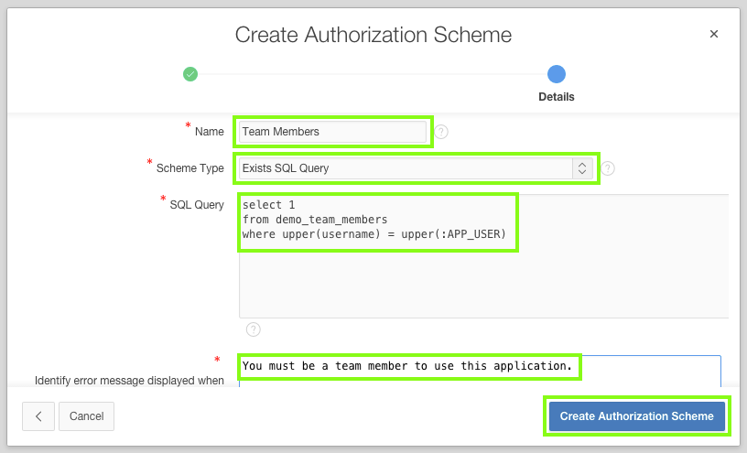
Task: Click the dialog title text
Action: pos(373,35)
